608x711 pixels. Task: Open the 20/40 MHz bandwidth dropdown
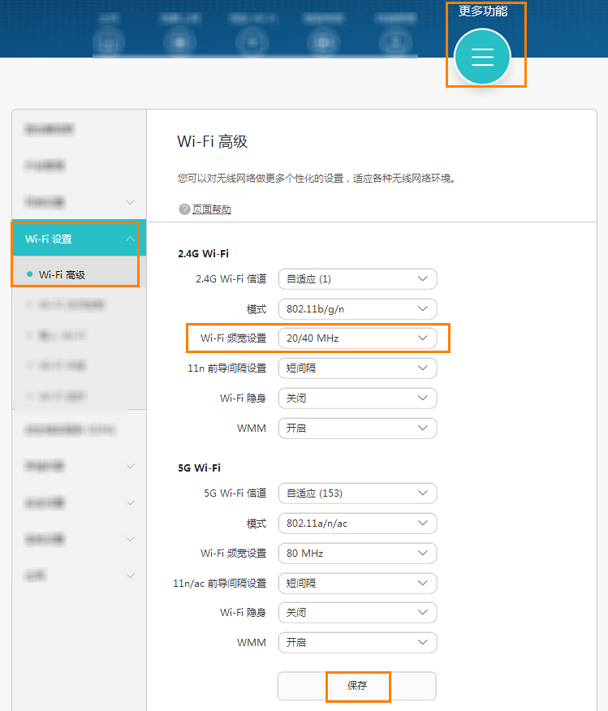357,338
